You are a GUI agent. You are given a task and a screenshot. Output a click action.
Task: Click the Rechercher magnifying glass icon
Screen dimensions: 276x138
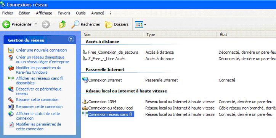75,24
